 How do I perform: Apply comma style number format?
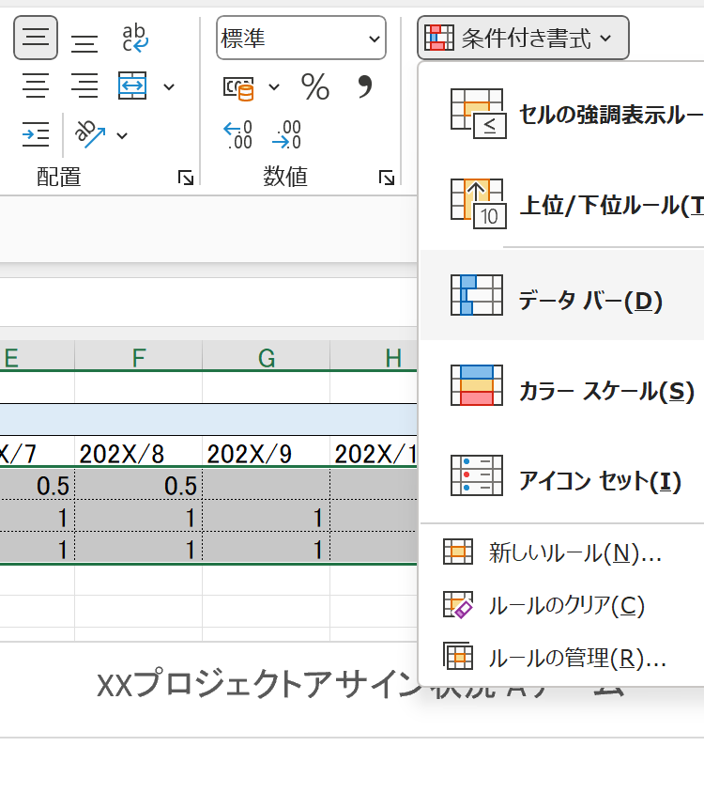tap(365, 86)
